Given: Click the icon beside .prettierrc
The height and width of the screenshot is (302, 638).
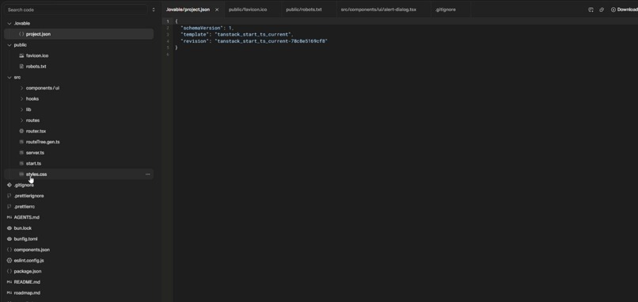Looking at the screenshot, I should (9, 207).
